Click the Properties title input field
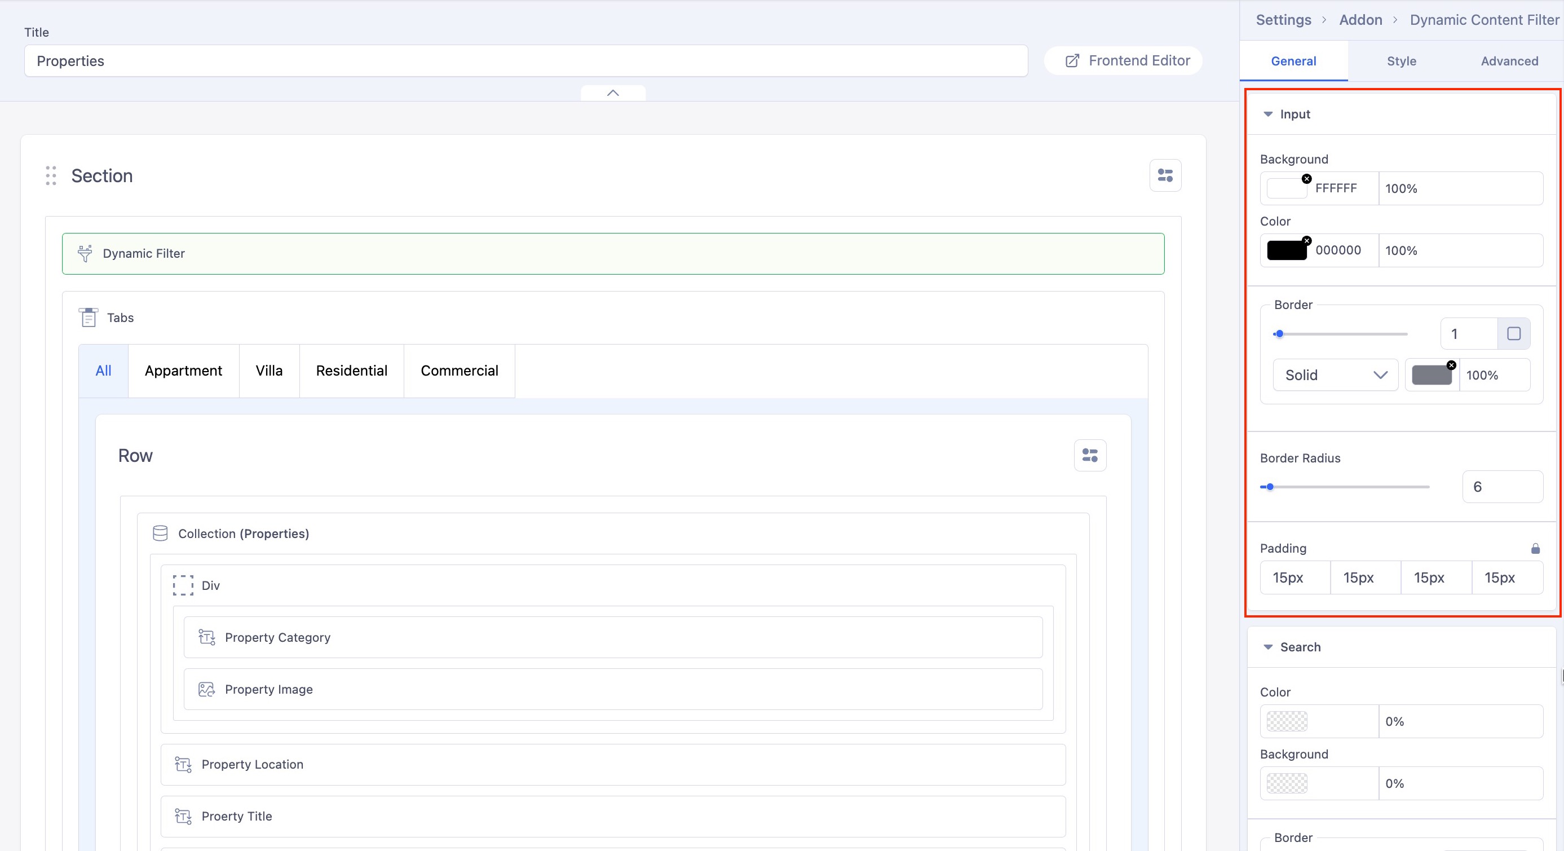 [x=525, y=61]
